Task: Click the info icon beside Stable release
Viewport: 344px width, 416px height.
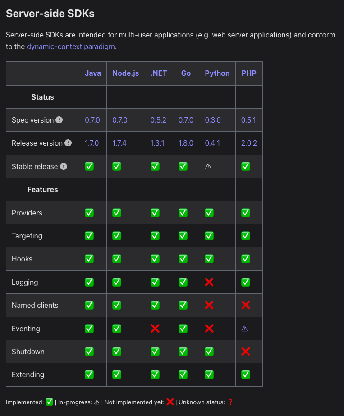Action: 64,166
